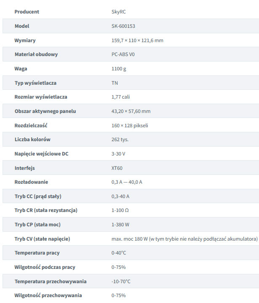
Task: Select the 160 × 128 pikseli resolution
Action: coord(130,126)
